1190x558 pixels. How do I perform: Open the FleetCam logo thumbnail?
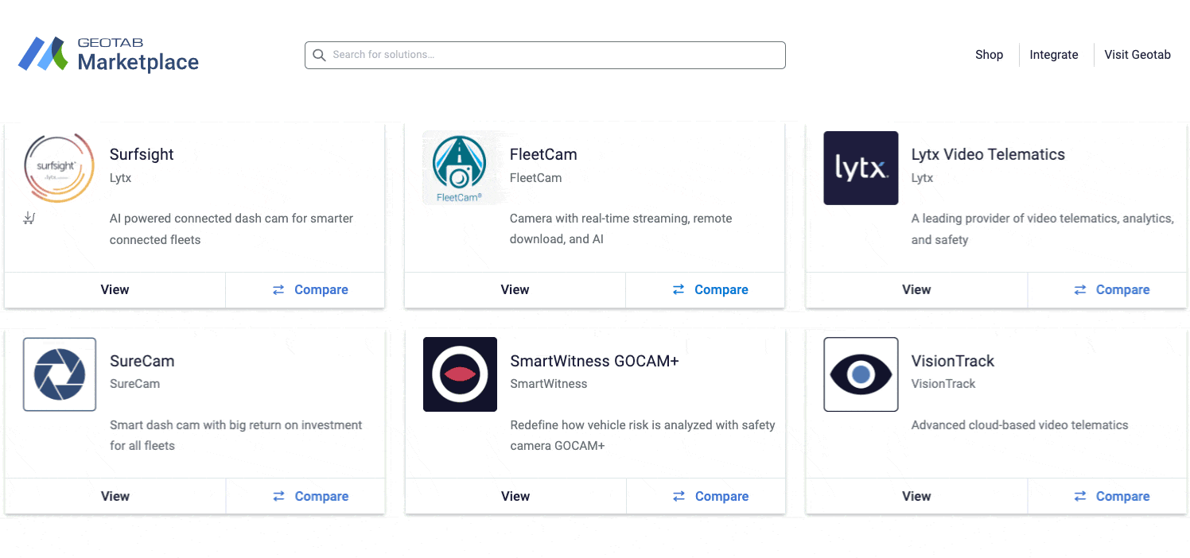[x=460, y=168]
